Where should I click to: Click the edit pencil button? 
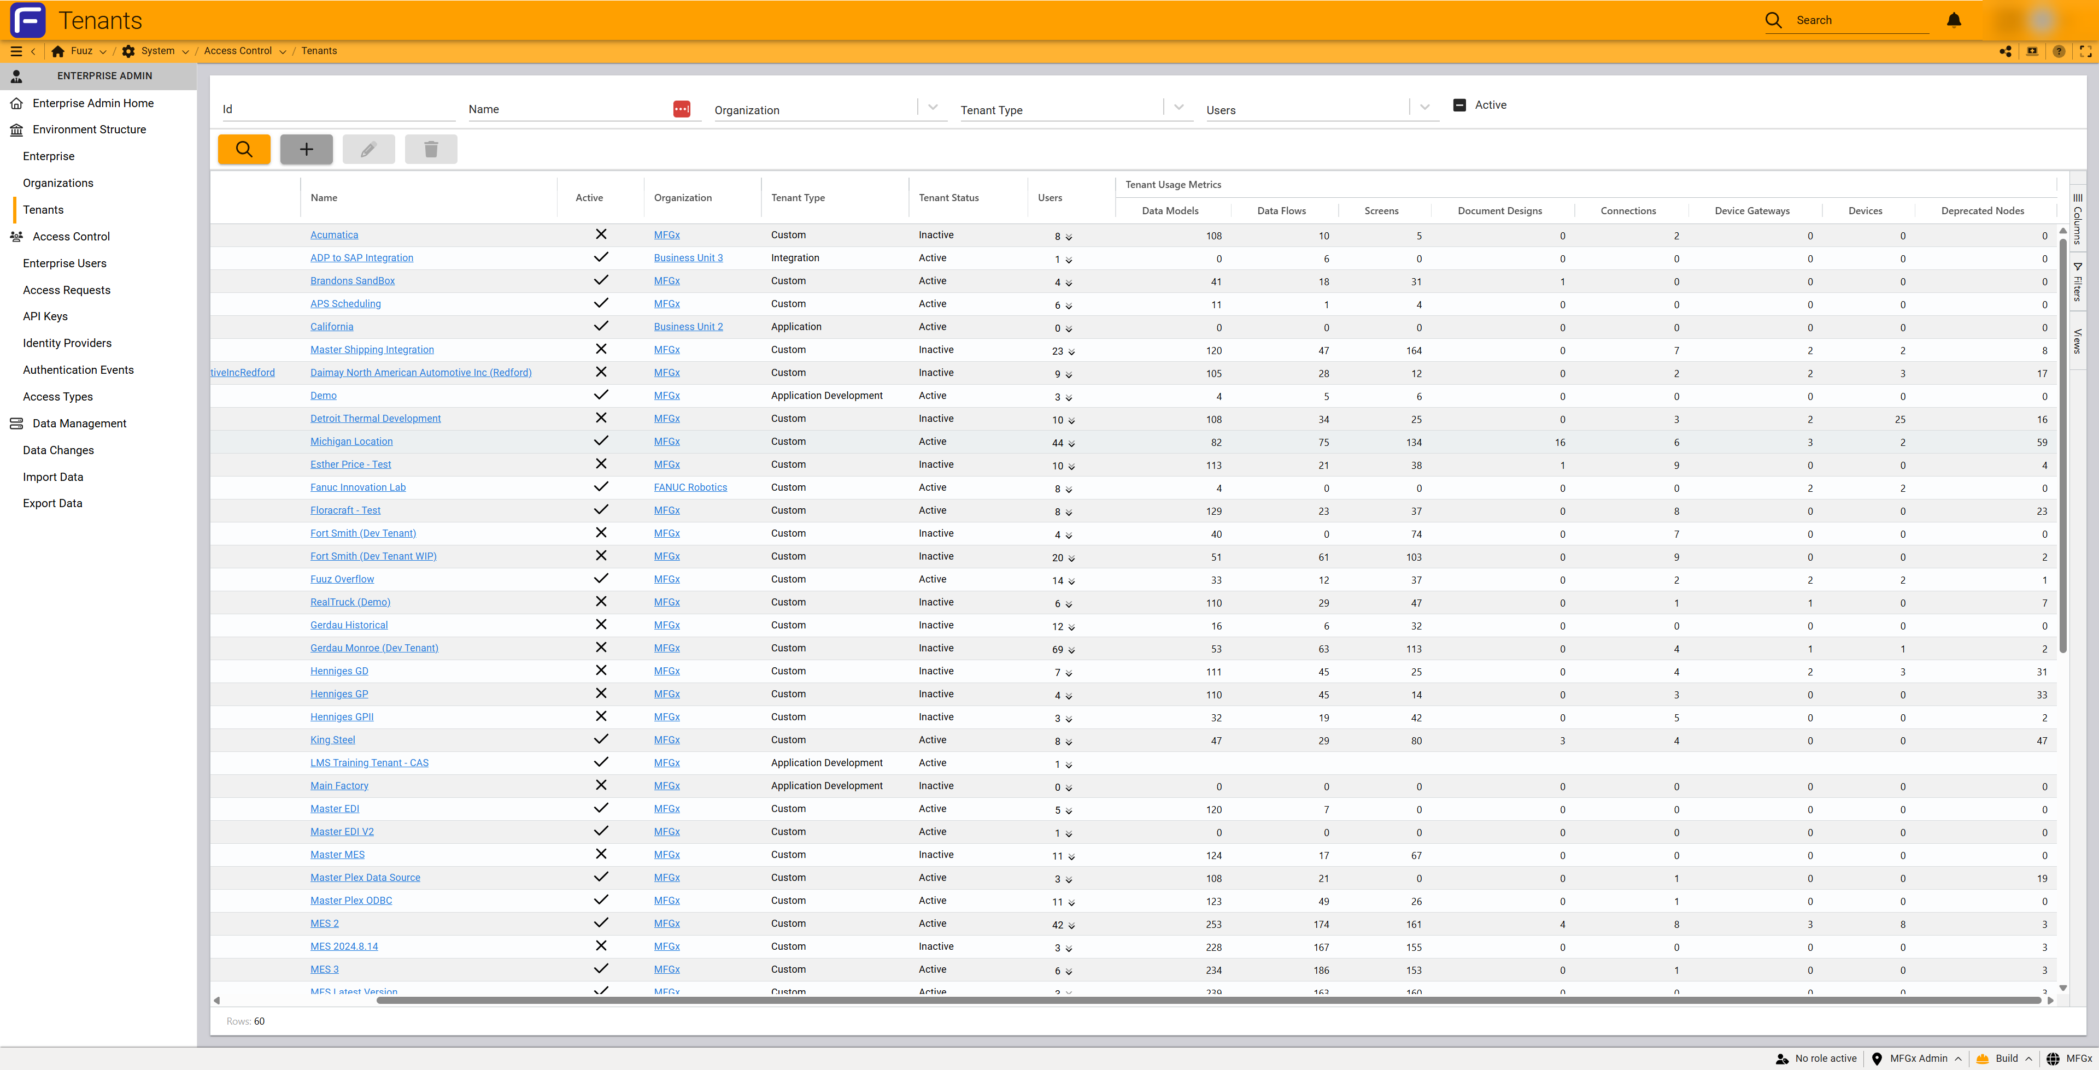coord(368,149)
